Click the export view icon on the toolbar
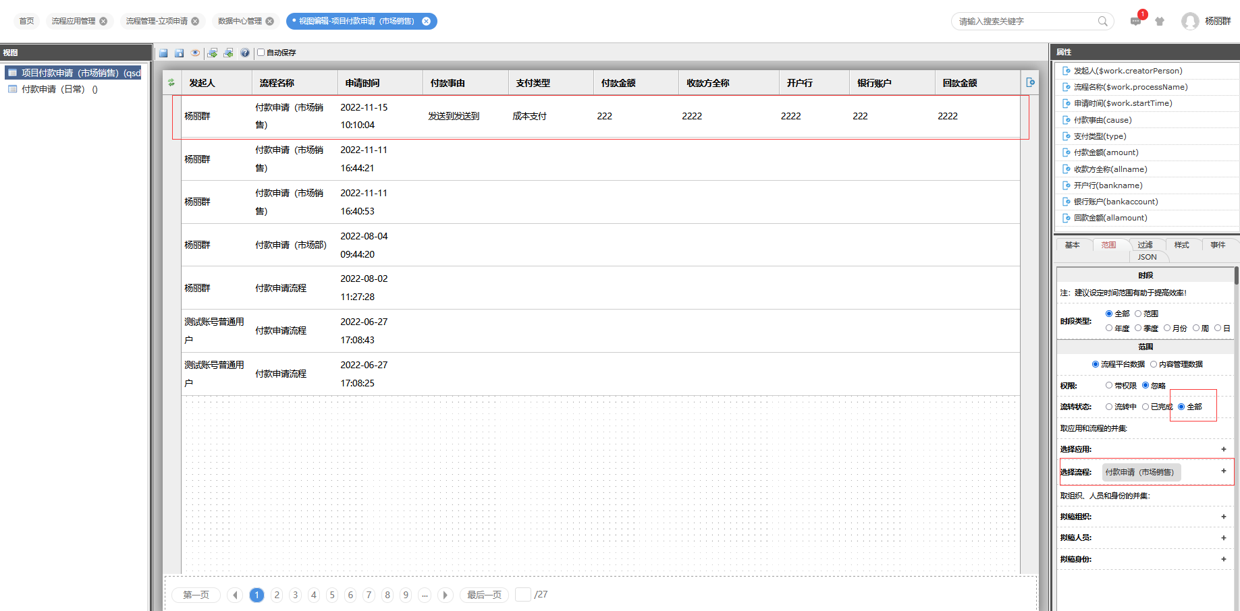1240x611 pixels. 212,53
